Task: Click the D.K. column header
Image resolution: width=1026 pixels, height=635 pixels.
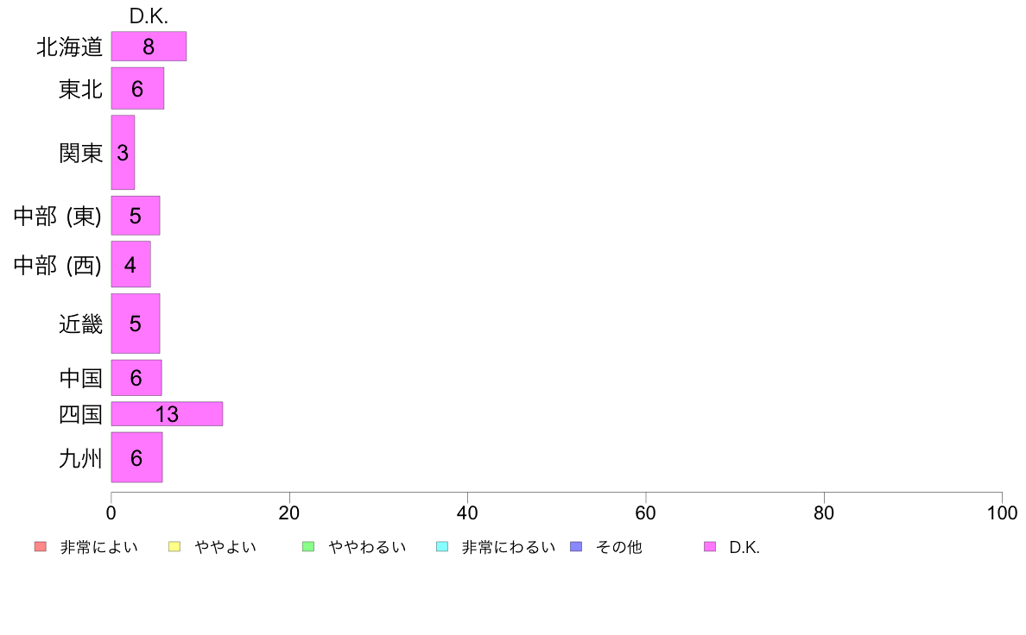Action: [149, 16]
